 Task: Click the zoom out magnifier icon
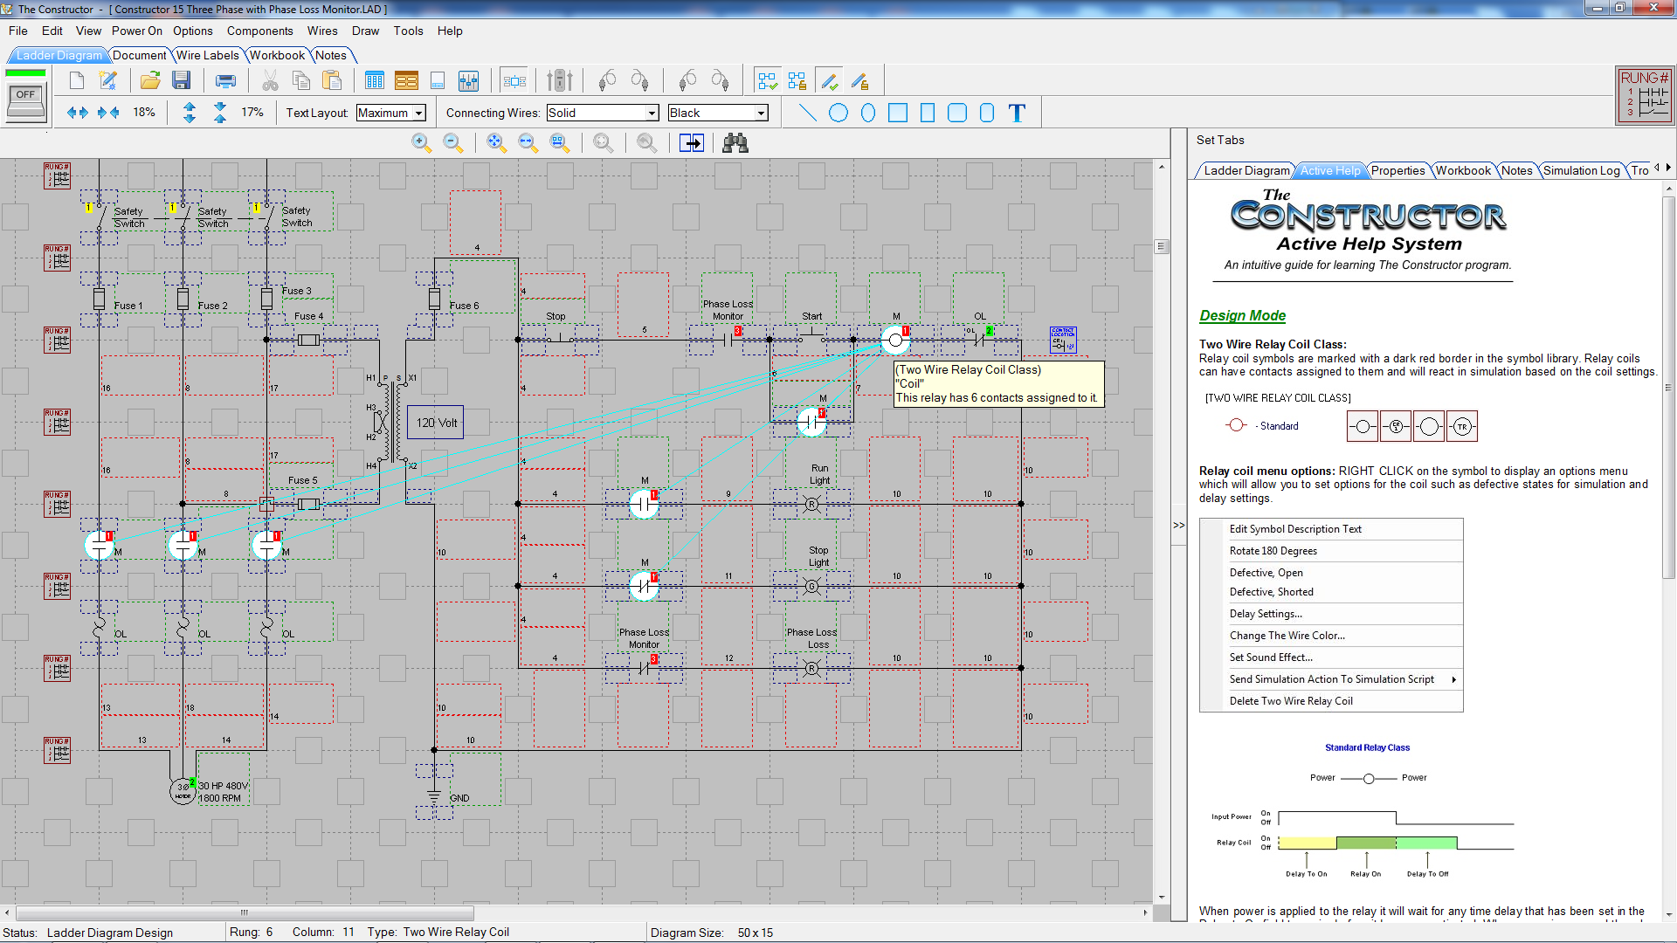click(x=453, y=143)
